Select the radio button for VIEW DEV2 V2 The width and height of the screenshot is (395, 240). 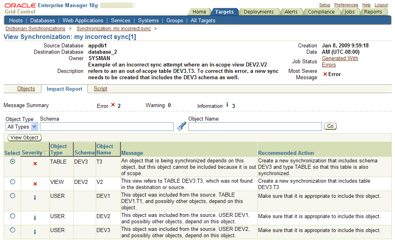coord(12,182)
